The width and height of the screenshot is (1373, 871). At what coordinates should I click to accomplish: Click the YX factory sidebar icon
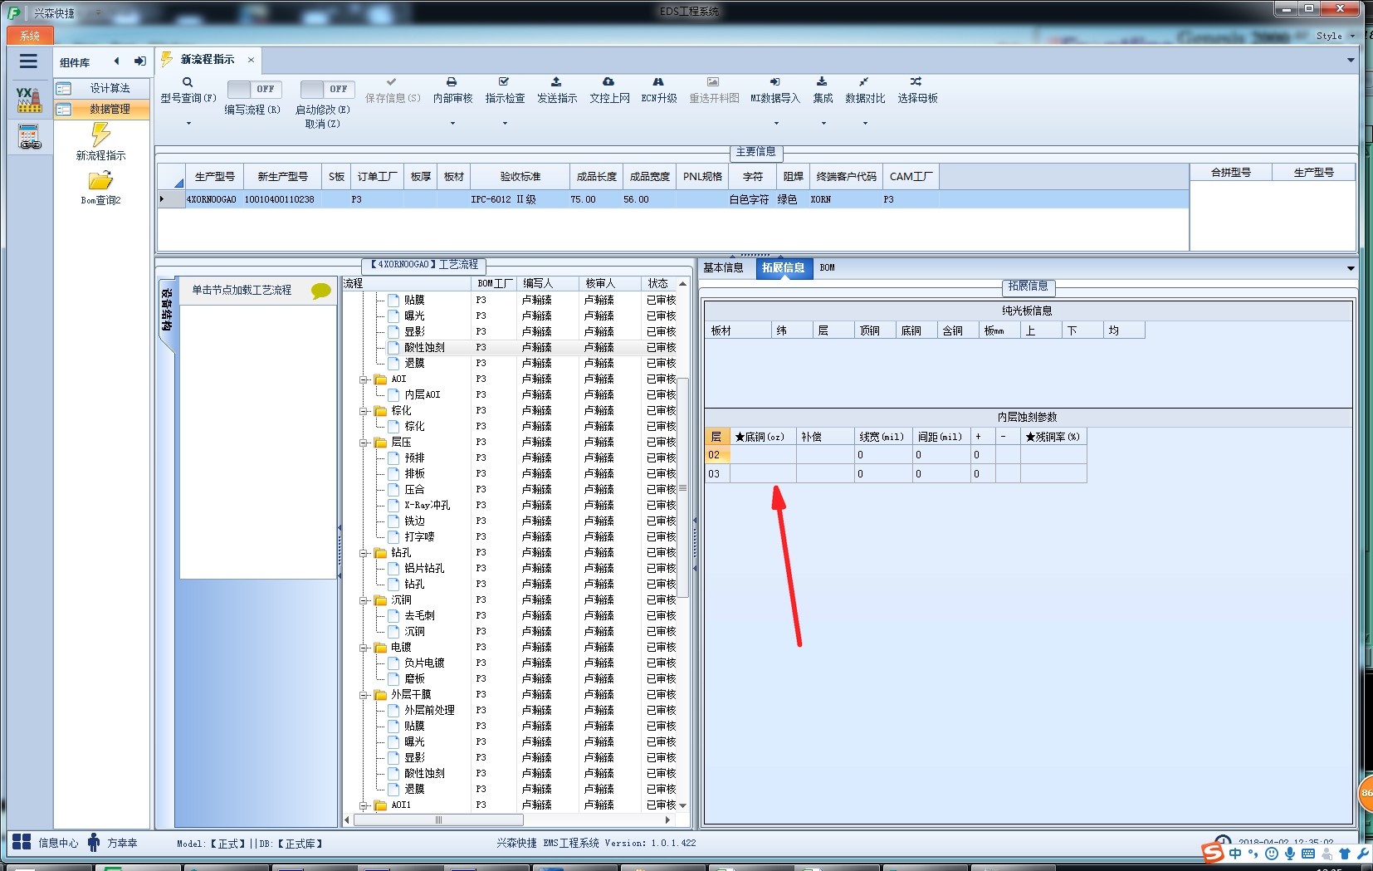[x=29, y=100]
